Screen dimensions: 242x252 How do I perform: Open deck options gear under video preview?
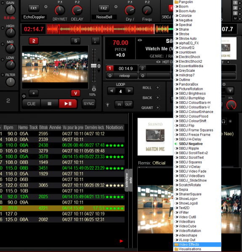pyautogui.click(x=24, y=96)
